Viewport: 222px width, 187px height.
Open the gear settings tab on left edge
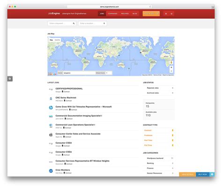click(10, 78)
